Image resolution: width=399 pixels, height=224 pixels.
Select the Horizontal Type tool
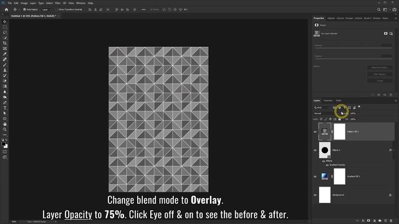coord(4,108)
